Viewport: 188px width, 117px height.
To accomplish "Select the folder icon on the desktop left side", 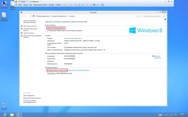I will coord(4,17).
